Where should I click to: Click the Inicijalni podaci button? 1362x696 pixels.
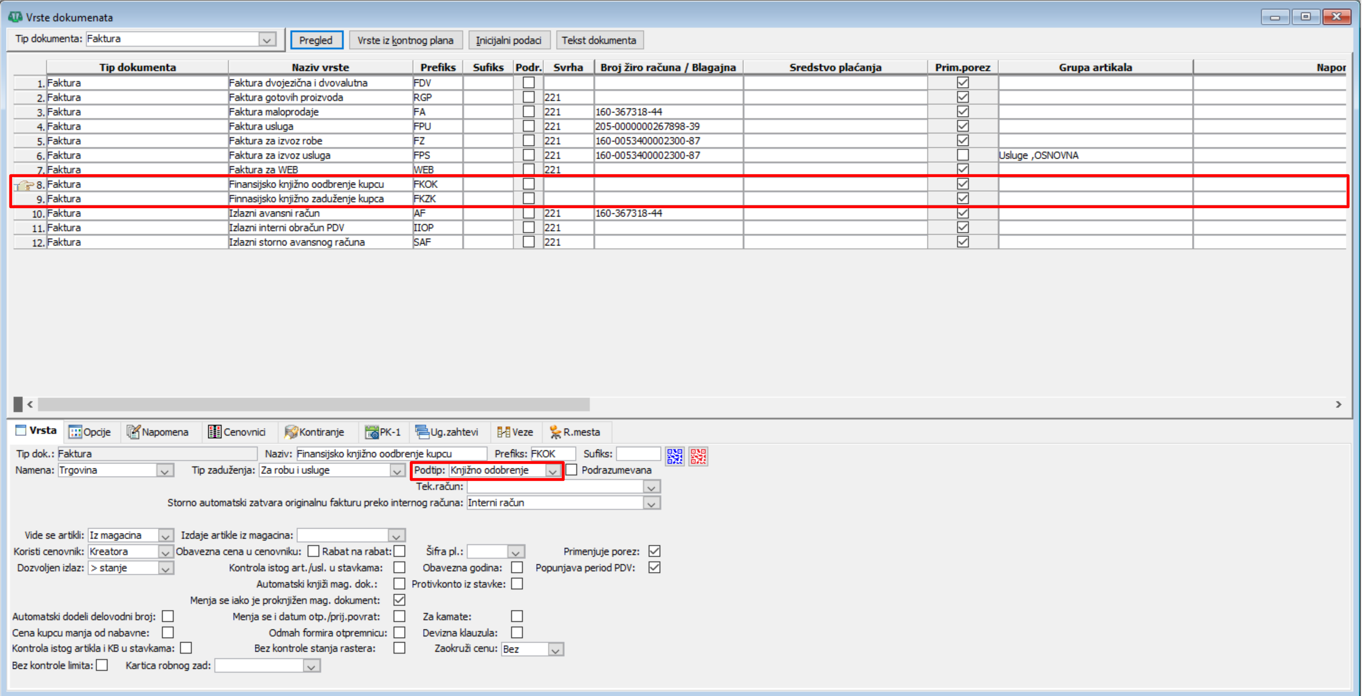509,40
